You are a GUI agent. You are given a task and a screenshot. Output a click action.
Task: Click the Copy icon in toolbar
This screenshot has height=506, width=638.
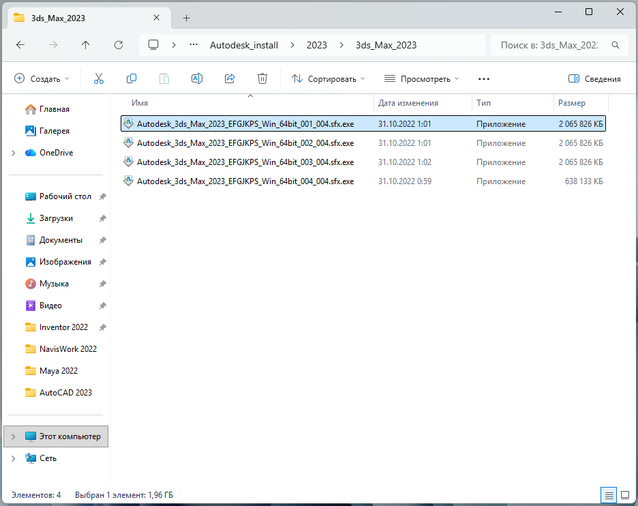coord(132,78)
